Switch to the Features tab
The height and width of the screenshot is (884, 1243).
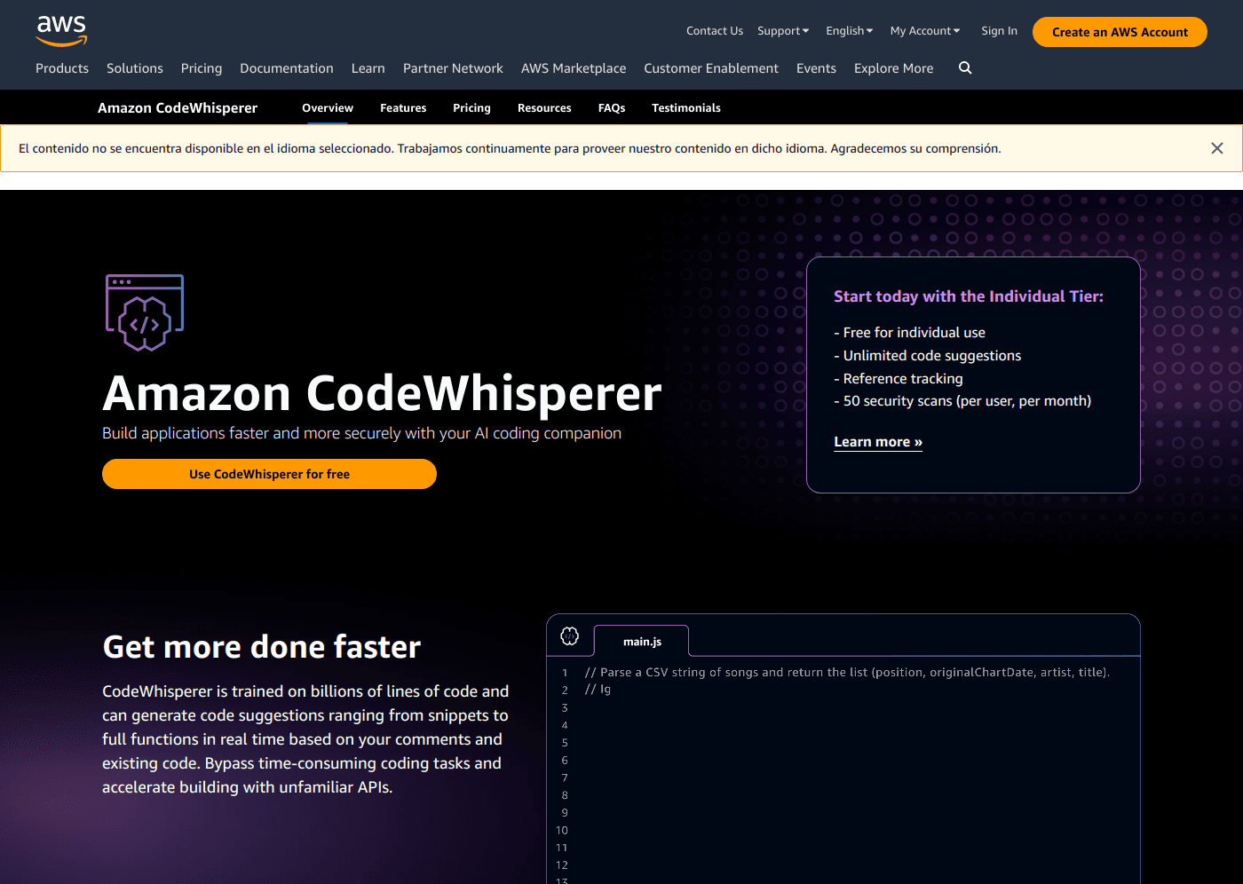[403, 108]
